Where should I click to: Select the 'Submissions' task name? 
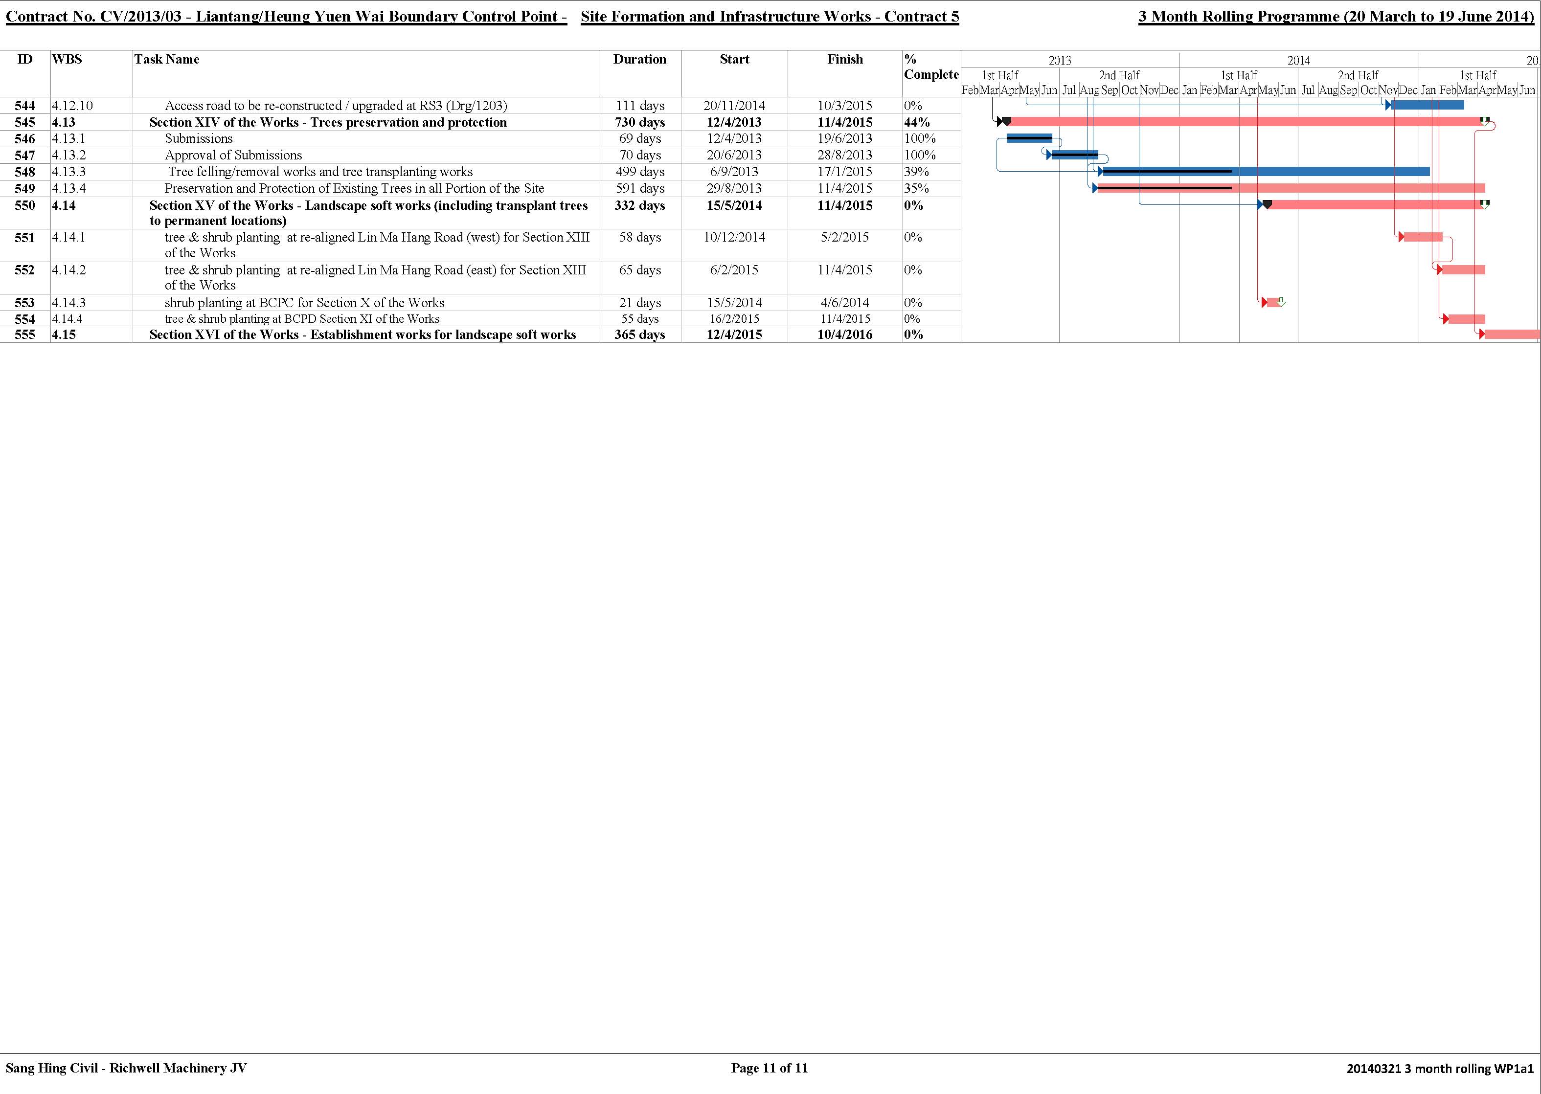[198, 138]
